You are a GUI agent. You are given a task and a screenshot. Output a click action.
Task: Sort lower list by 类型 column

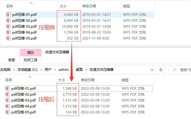[x=125, y=80]
